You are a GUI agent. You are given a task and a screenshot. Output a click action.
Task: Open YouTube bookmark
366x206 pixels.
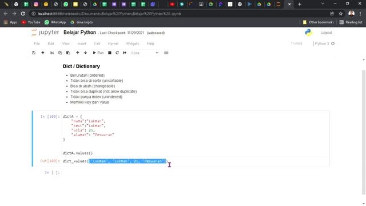coord(31,22)
